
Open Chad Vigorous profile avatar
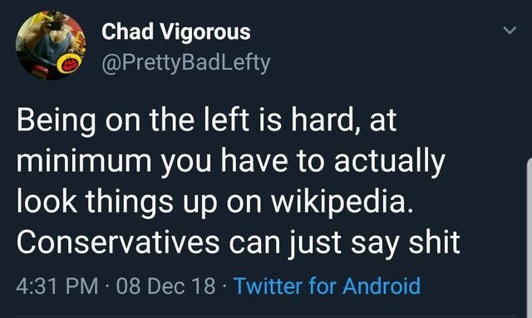(x=51, y=45)
